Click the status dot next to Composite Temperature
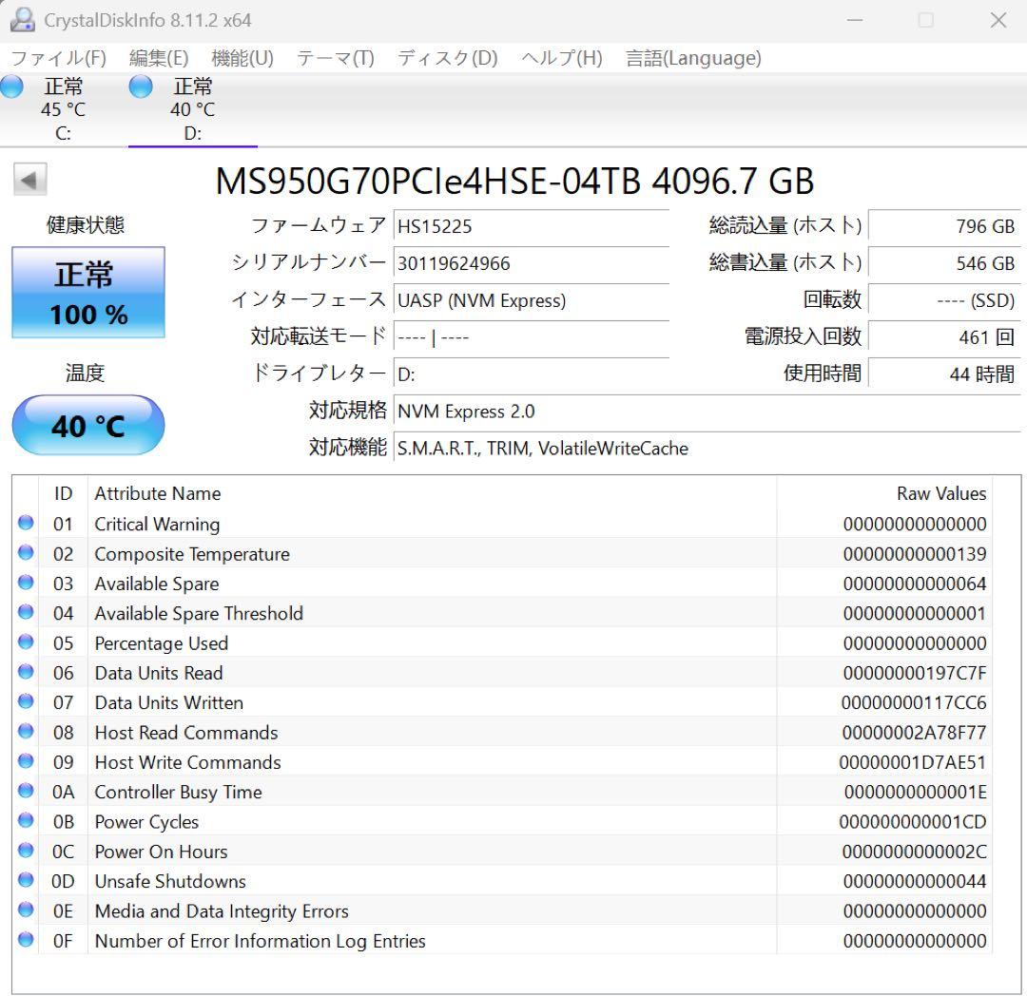This screenshot has width=1027, height=996. (x=26, y=553)
